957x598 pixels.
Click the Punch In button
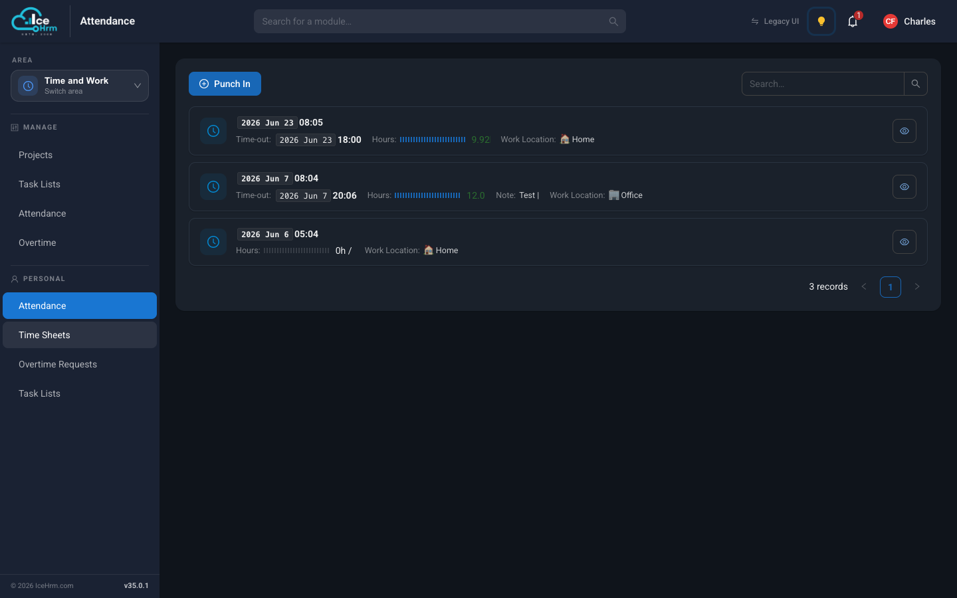(225, 84)
